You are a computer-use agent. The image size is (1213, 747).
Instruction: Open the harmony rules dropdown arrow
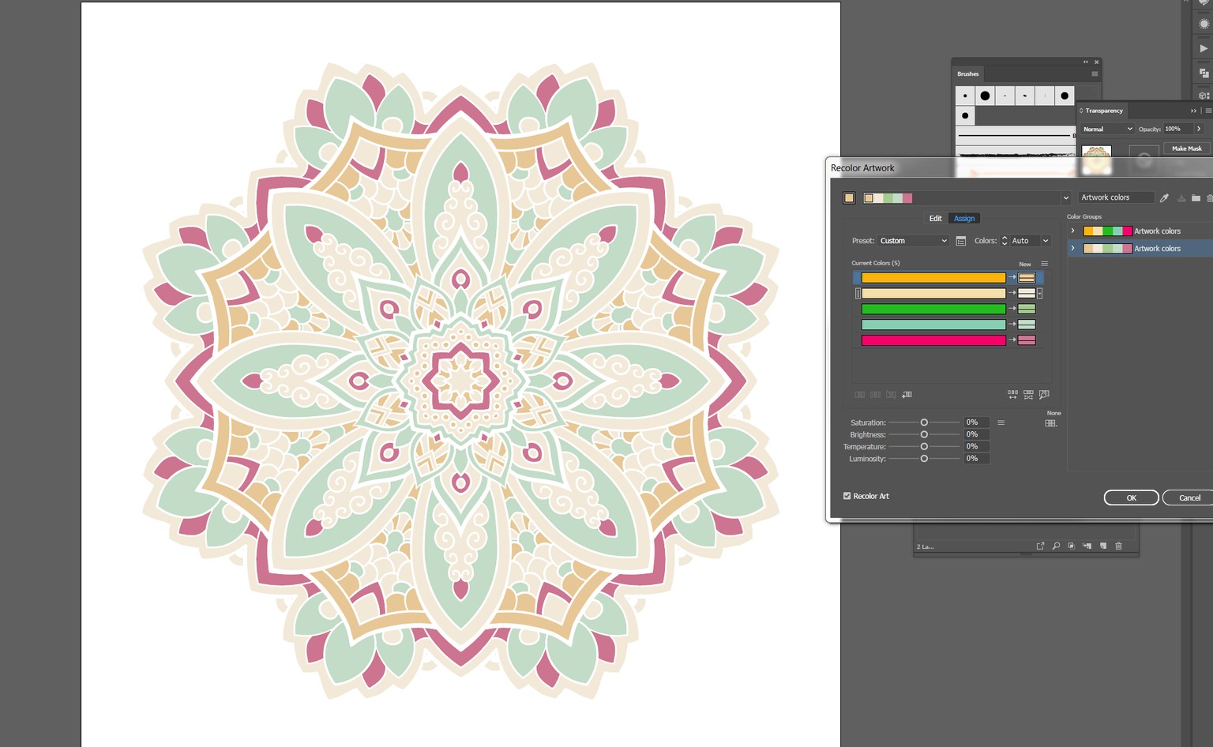point(1065,198)
